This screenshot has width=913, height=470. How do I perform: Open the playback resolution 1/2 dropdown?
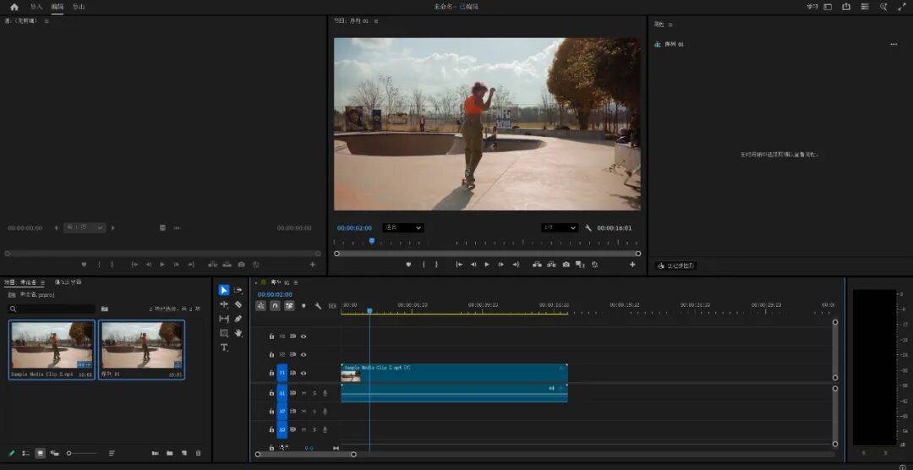coord(559,228)
